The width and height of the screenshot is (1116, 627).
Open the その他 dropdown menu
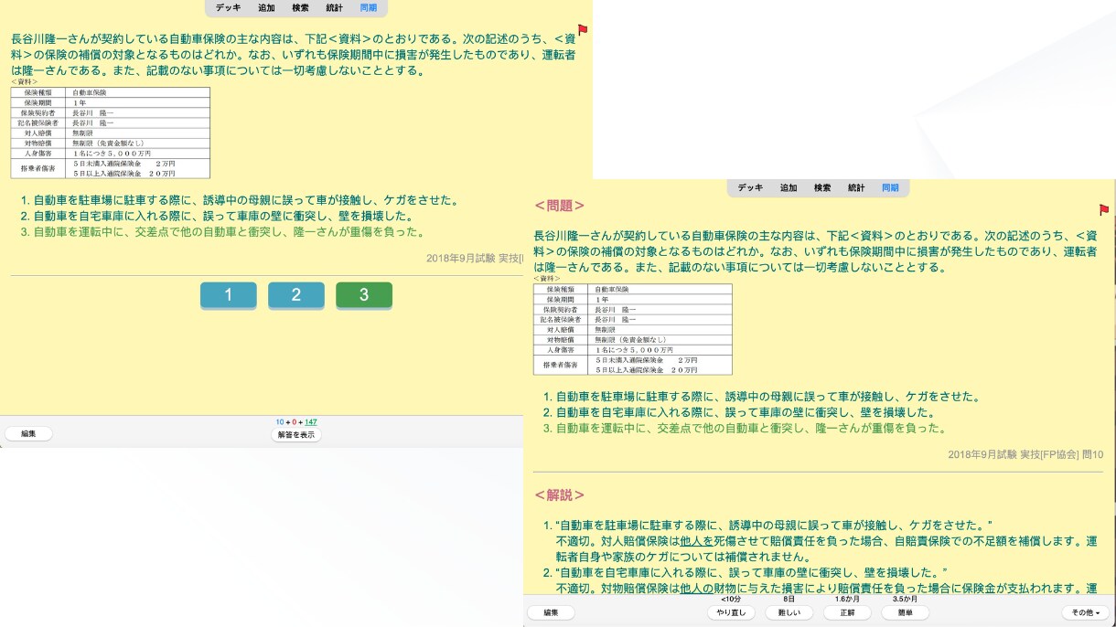(x=1086, y=612)
